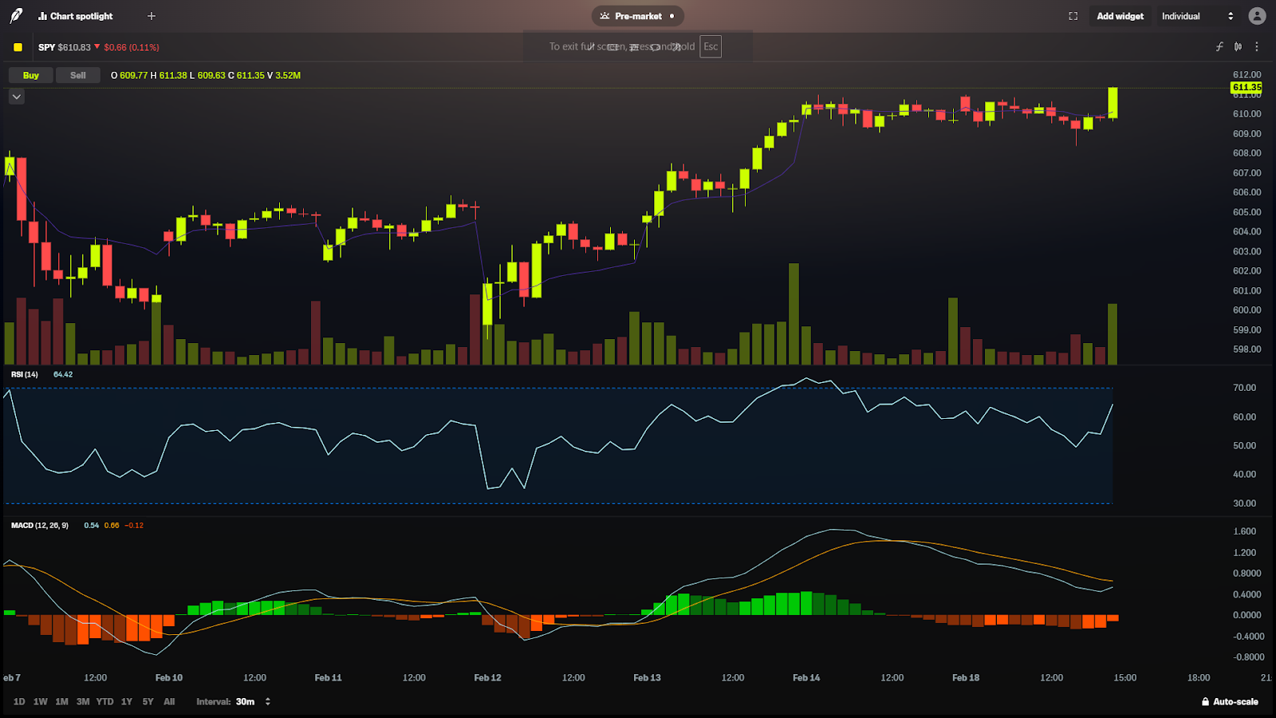Screen dimensions: 1276x718
Task: Click the MACD (12, 26, 9) indicator label
Action: click(40, 526)
